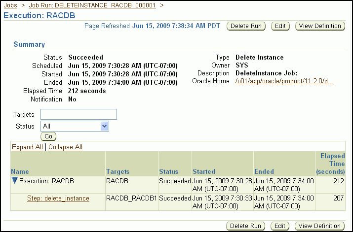Viewport: 353px width, 232px height.
Task: Open the Step: delete_instance link
Action: [58, 198]
